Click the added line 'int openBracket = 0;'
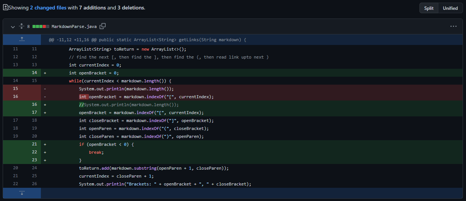 tap(95, 73)
